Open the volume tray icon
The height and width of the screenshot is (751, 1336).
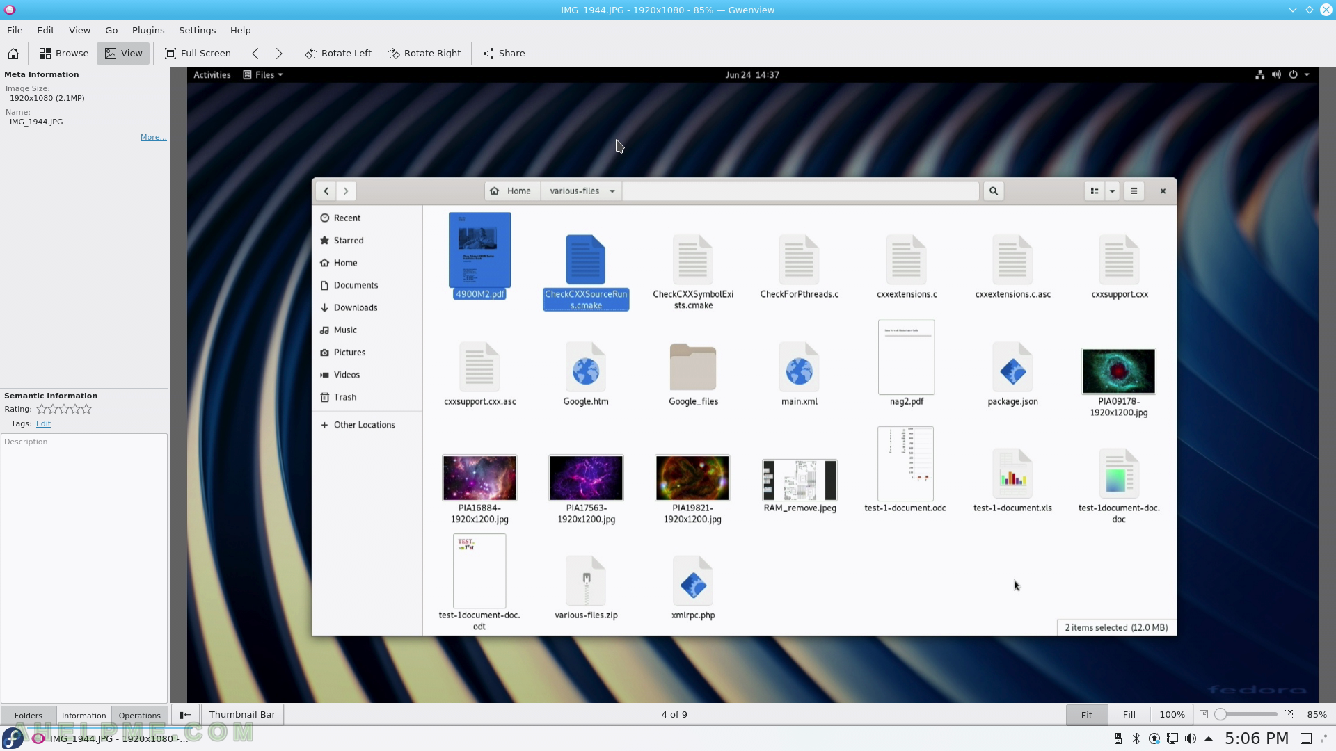click(x=1191, y=739)
